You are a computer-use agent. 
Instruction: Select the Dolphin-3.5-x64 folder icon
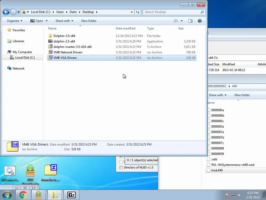pos(50,36)
